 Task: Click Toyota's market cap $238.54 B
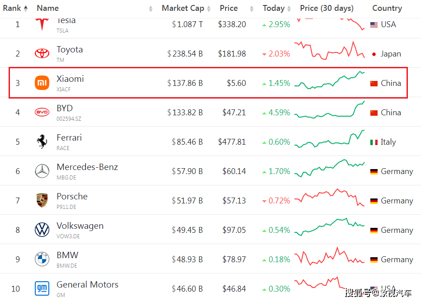tap(185, 54)
